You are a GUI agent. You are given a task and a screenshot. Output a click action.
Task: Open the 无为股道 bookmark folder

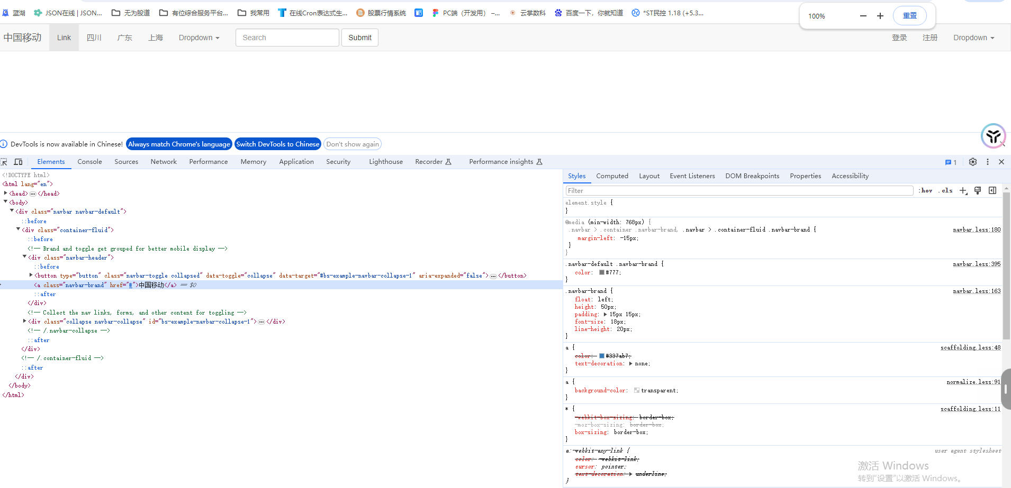click(x=131, y=13)
